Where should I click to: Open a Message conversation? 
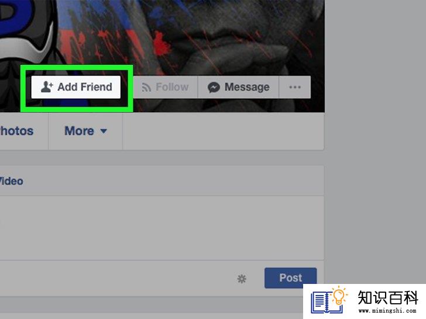(239, 87)
